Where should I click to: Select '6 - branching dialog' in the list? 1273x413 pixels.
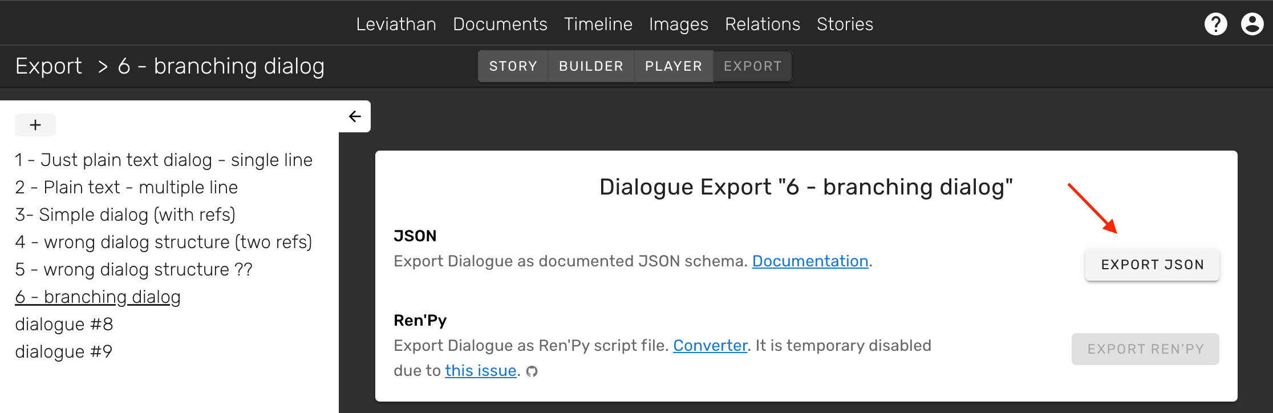point(98,297)
